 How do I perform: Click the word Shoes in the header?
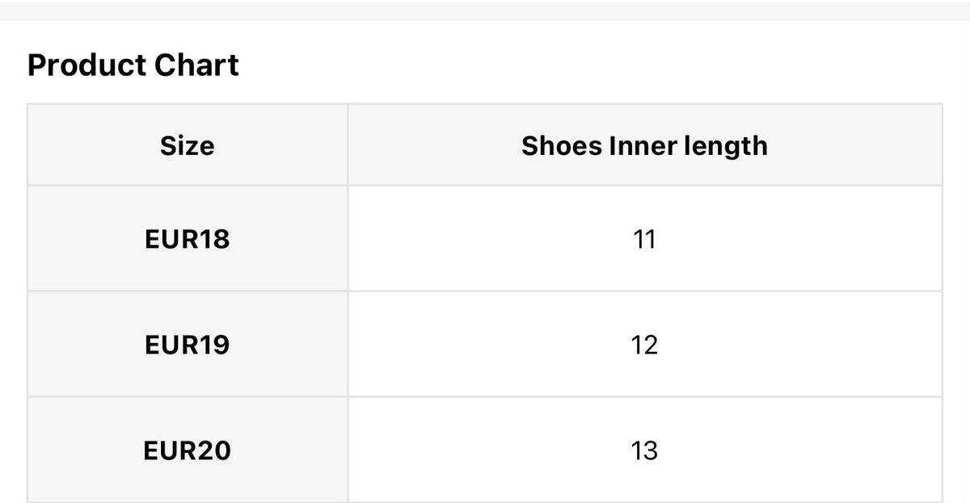tap(562, 146)
